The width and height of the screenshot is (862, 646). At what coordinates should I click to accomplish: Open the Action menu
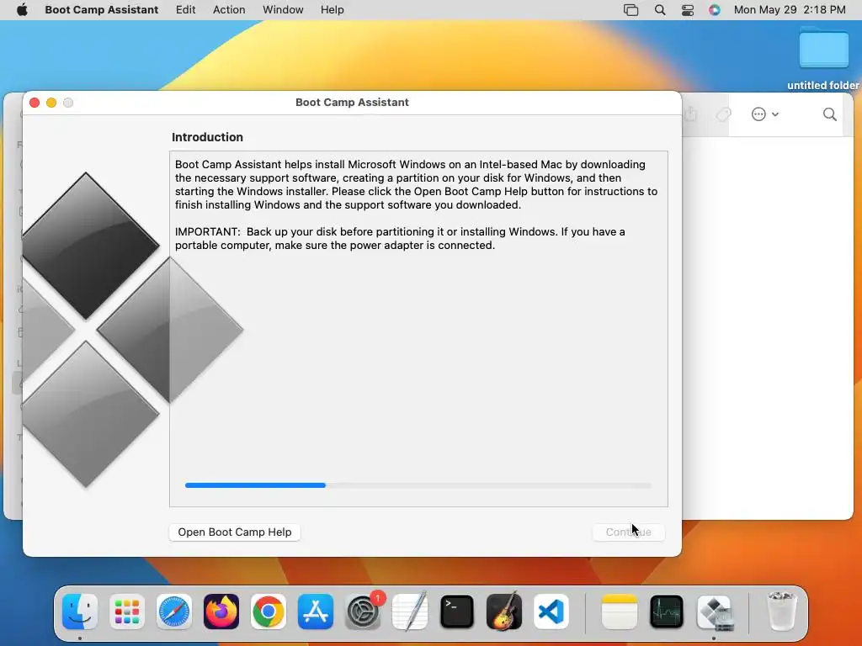pyautogui.click(x=229, y=10)
